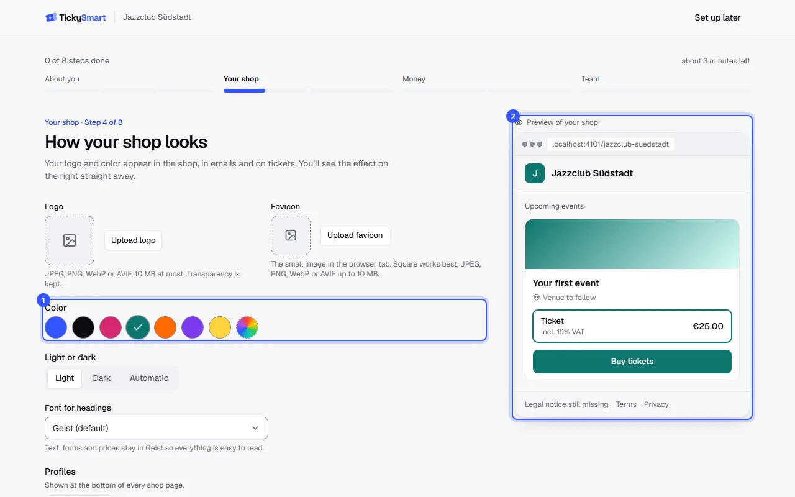Select the checked teal color swatch

coord(138,327)
